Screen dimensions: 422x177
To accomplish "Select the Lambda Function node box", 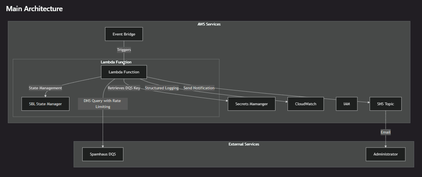I will click(x=124, y=72).
